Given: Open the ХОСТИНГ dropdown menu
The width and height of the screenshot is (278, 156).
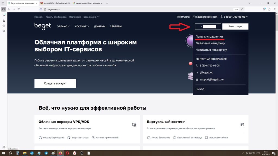Looking at the screenshot, I should point(82,26).
